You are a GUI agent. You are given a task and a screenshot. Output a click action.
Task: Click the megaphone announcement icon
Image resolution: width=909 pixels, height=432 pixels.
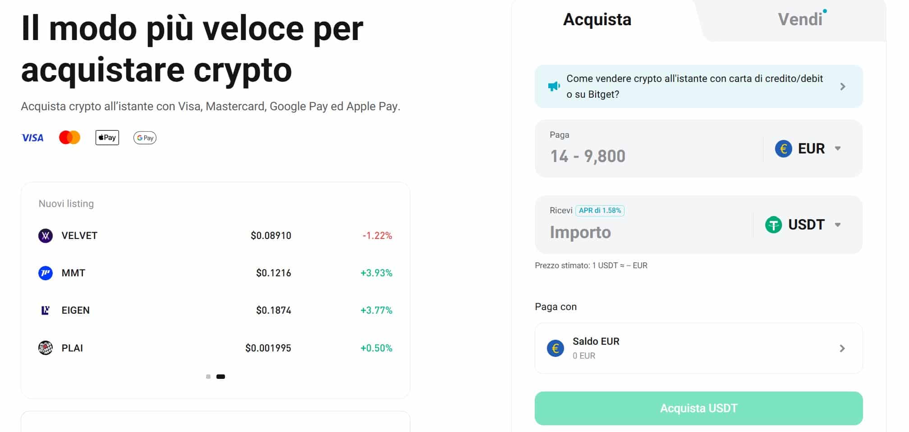tap(554, 85)
